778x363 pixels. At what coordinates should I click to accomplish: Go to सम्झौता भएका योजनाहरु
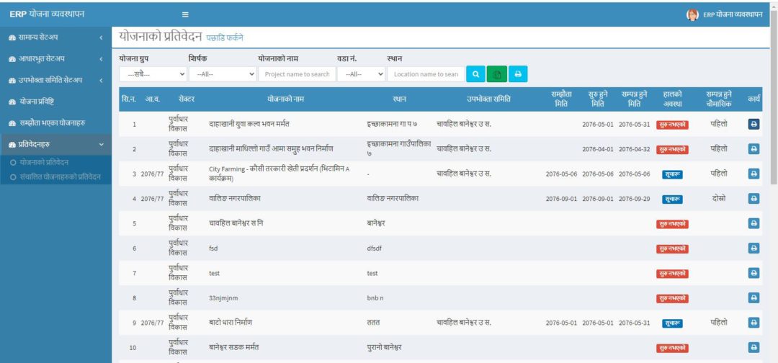pyautogui.click(x=55, y=123)
